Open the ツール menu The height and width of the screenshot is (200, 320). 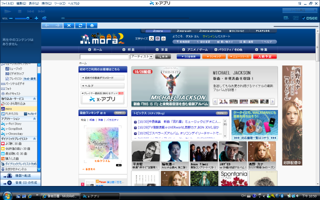[59, 3]
